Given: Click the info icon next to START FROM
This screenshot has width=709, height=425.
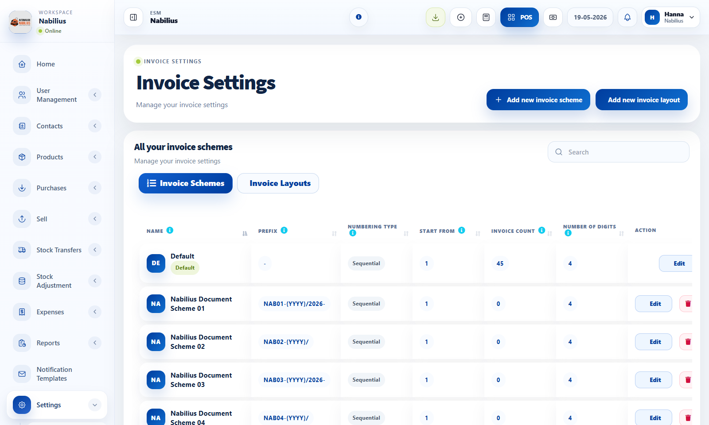Looking at the screenshot, I should (x=461, y=230).
